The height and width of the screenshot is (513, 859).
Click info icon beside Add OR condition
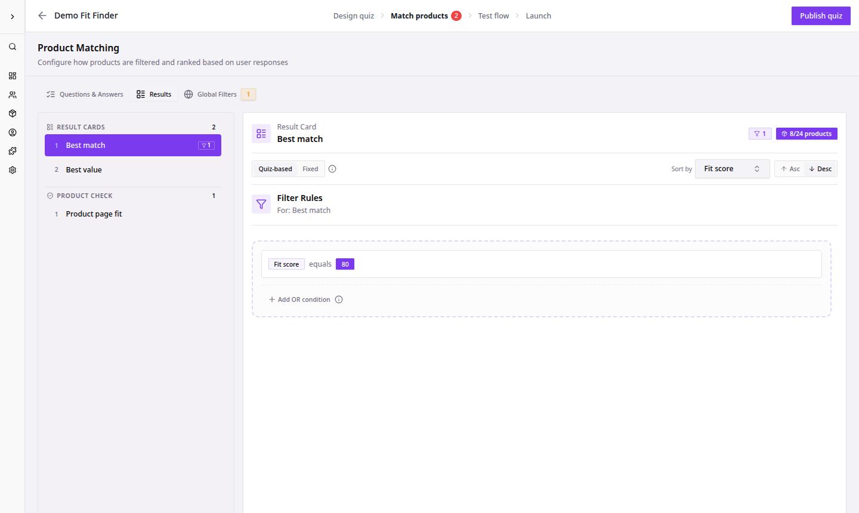click(339, 299)
